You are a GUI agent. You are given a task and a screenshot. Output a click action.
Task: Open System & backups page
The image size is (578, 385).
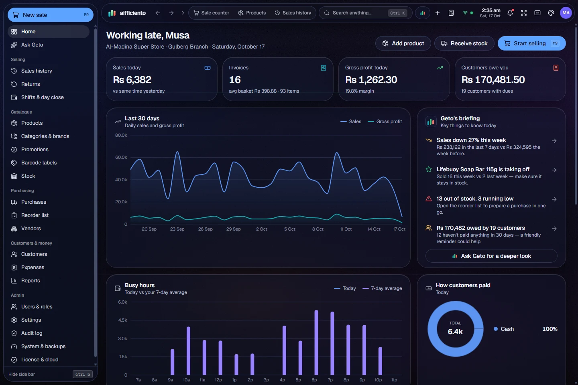pos(48,346)
